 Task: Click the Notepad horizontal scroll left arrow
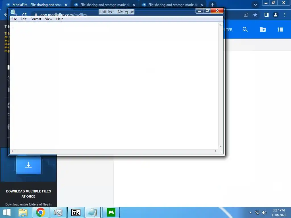pos(13,151)
